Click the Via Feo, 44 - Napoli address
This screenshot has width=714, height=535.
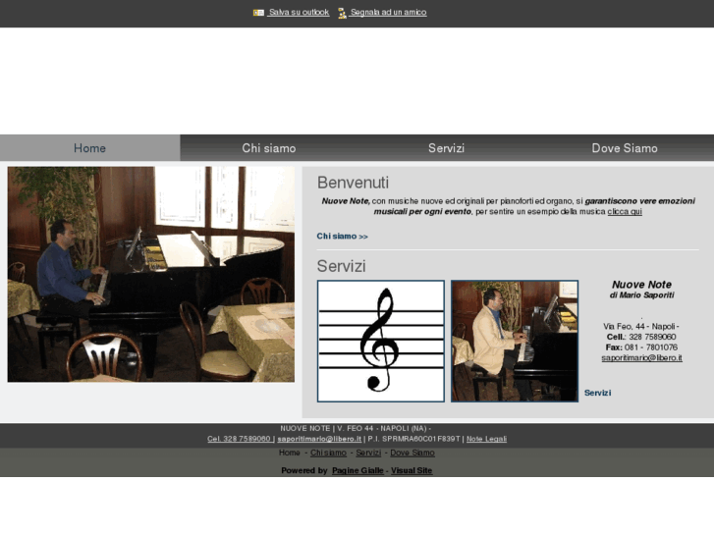click(641, 327)
